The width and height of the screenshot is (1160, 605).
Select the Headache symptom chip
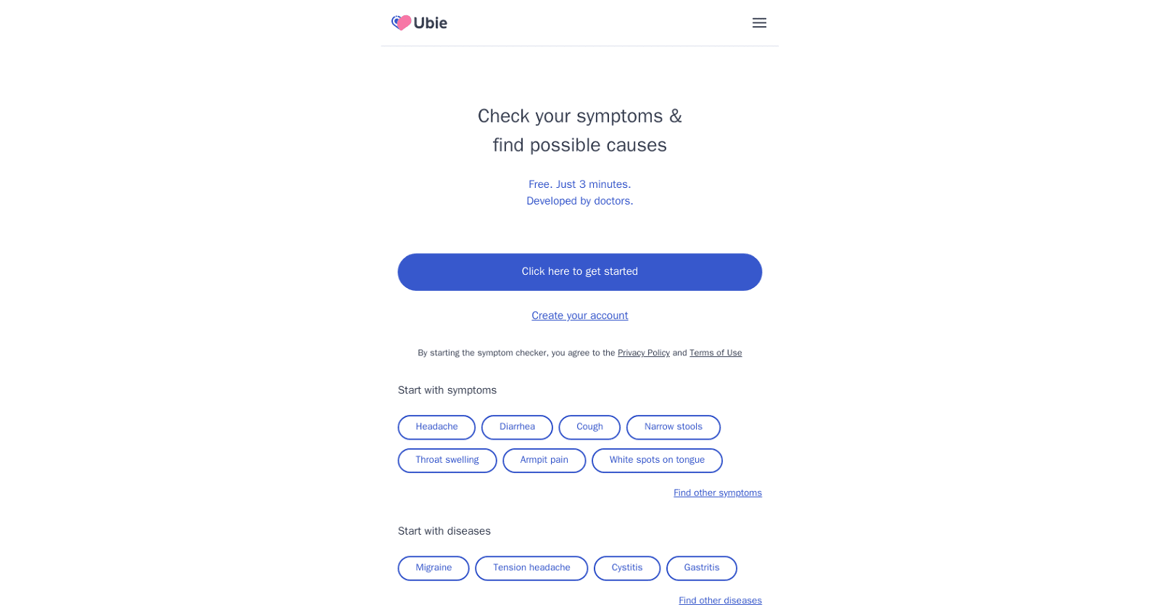436,427
